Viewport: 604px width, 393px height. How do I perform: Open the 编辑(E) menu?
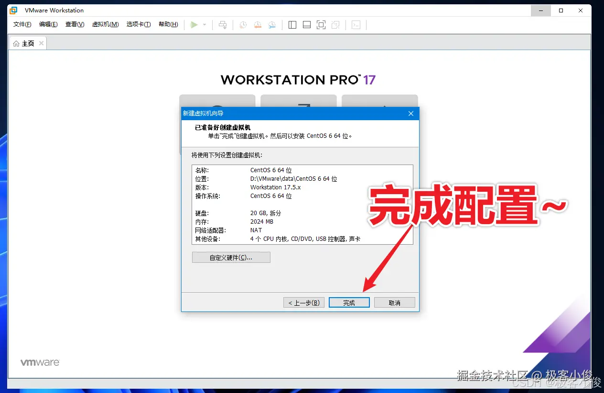[48, 24]
